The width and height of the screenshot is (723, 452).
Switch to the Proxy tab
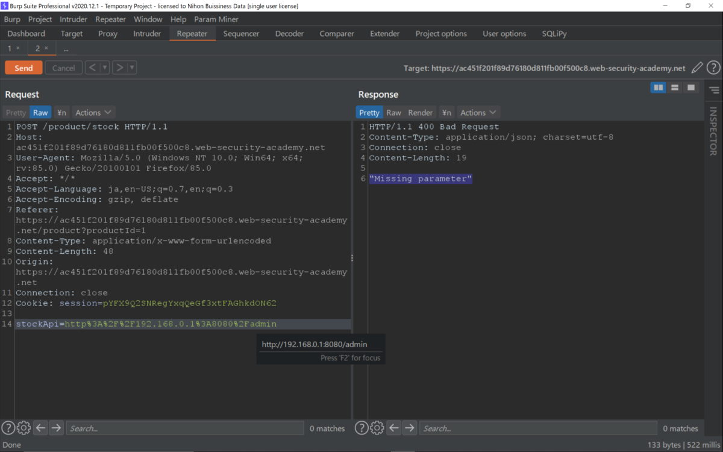click(108, 34)
